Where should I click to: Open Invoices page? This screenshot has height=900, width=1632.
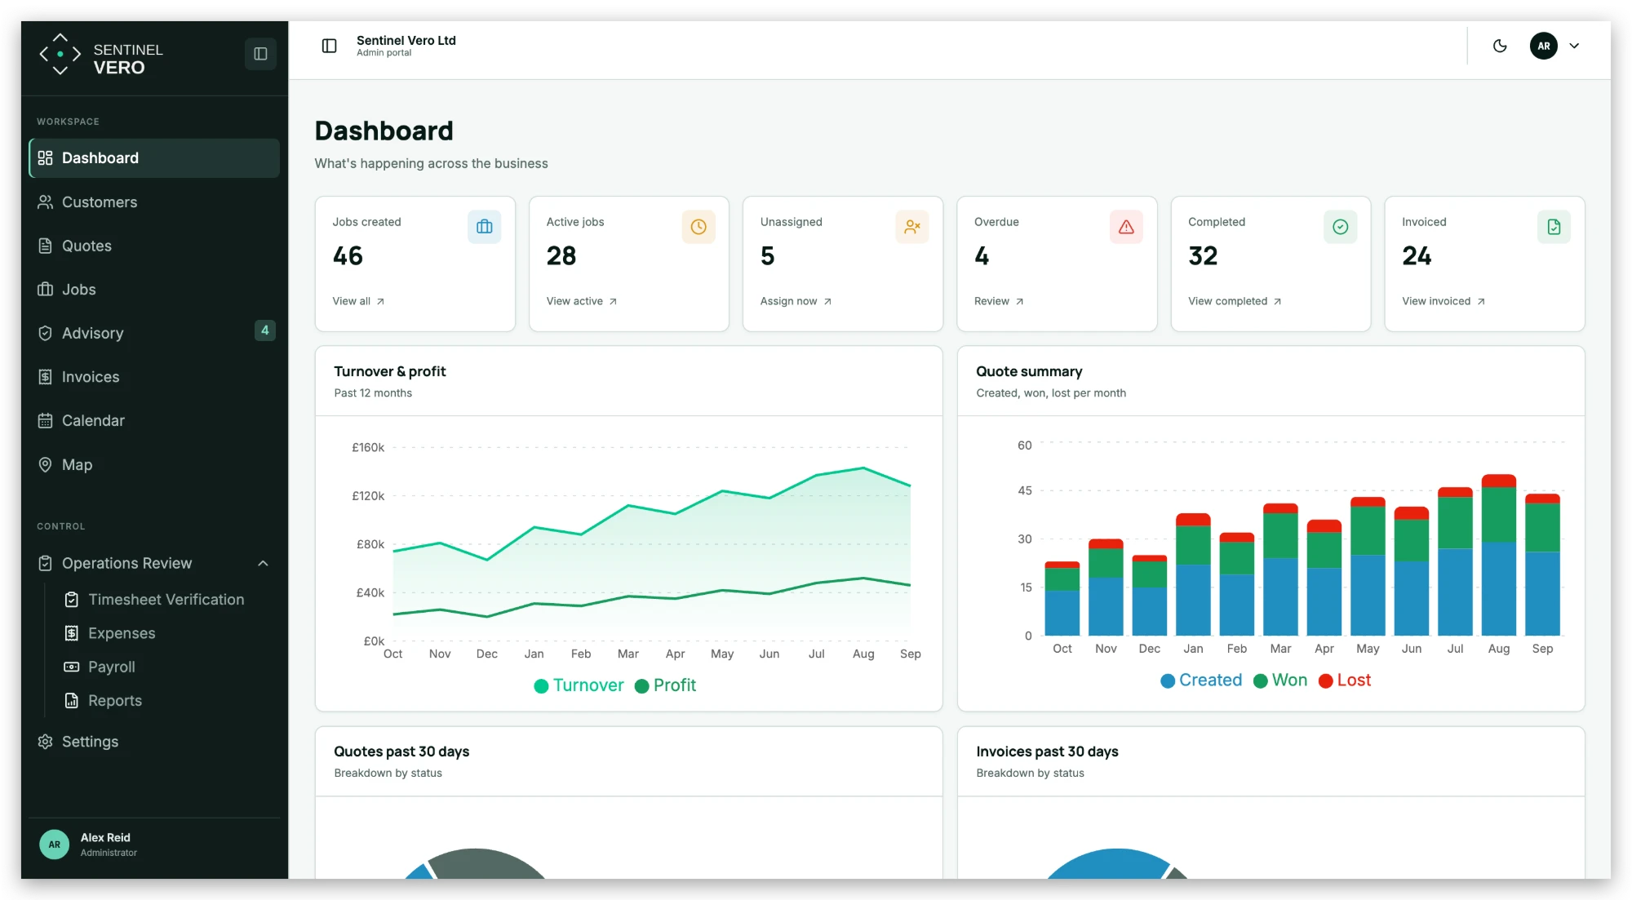[x=154, y=377]
